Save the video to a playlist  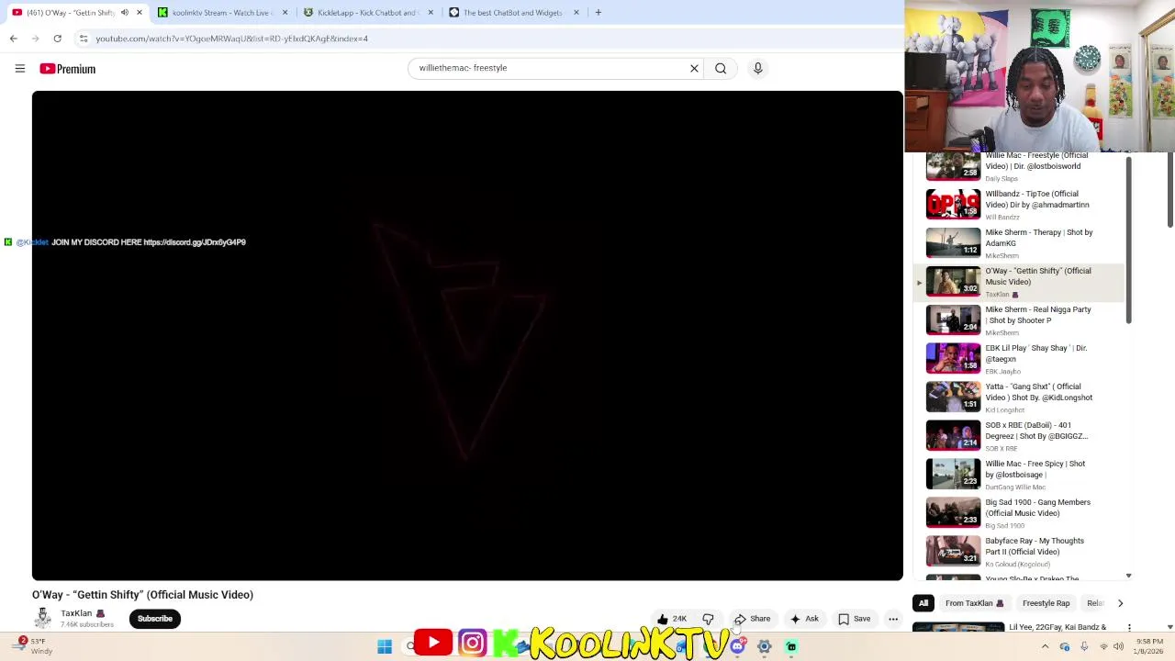coord(854,619)
